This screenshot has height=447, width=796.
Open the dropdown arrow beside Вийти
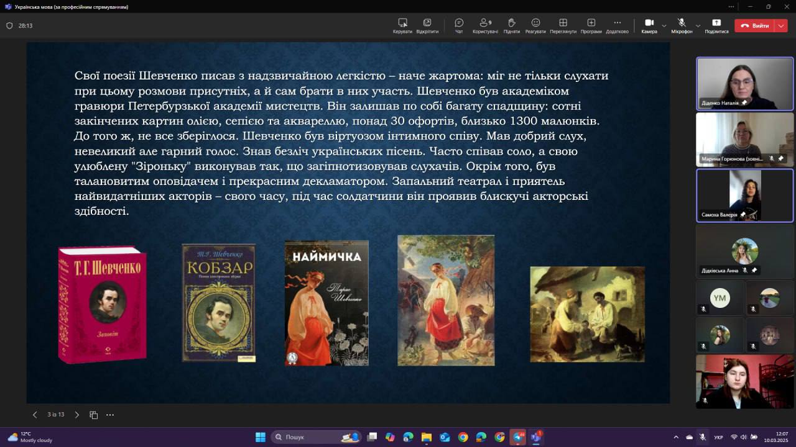[781, 25]
